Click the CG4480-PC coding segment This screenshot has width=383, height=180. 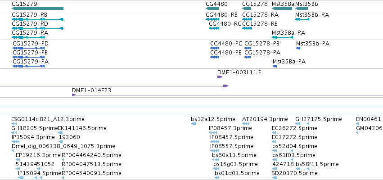(215, 48)
